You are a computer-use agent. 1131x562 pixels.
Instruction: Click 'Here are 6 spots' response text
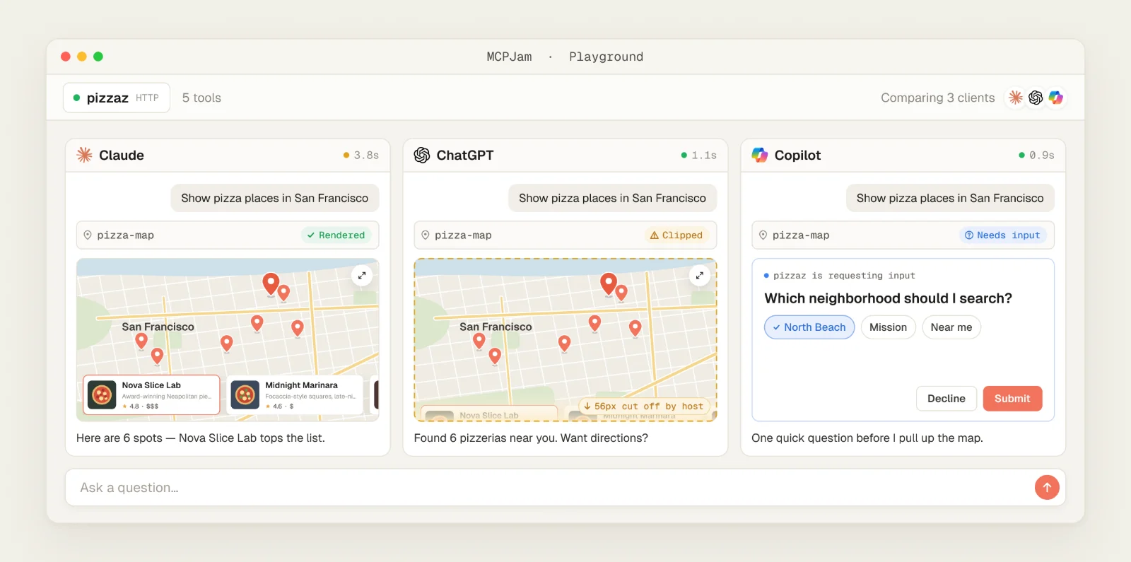coord(201,438)
